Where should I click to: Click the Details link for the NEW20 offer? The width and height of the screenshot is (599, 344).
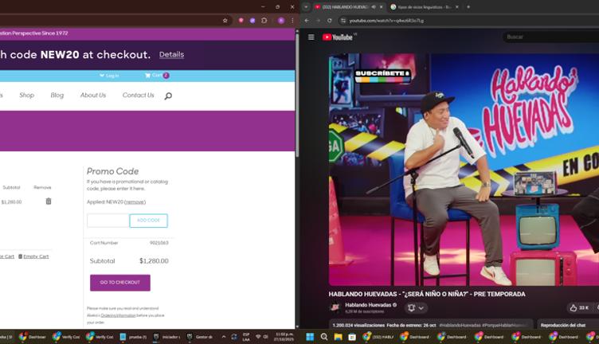171,55
